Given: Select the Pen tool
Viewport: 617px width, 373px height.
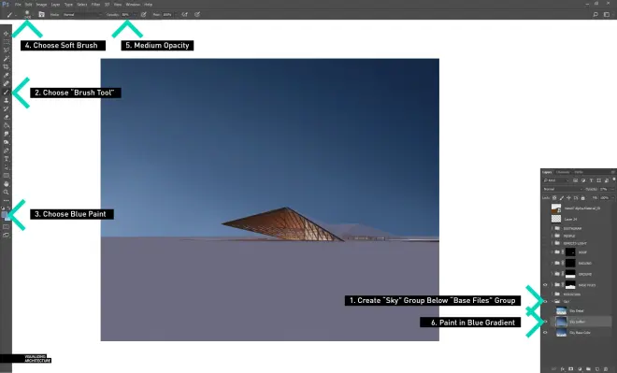Looking at the screenshot, I should click(x=6, y=151).
